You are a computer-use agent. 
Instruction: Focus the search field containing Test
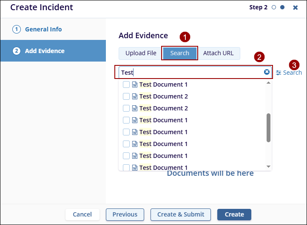tap(191, 73)
